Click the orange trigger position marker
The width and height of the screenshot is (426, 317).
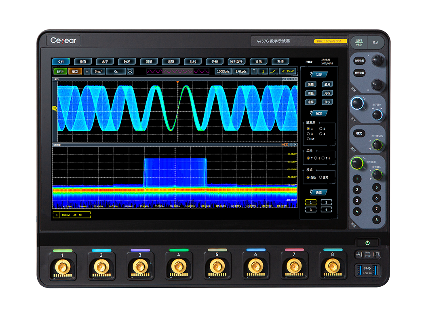pos(177,82)
